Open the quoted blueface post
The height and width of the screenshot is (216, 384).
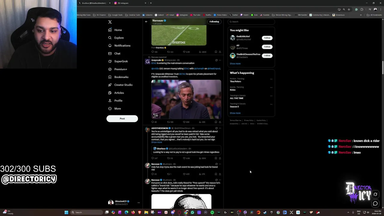186,150
